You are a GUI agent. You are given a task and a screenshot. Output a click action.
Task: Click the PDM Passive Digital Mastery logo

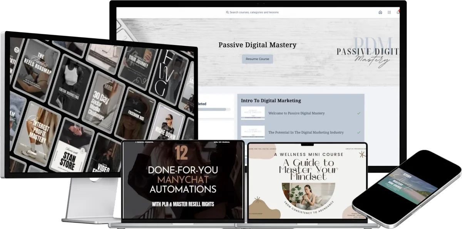[x=368, y=52]
